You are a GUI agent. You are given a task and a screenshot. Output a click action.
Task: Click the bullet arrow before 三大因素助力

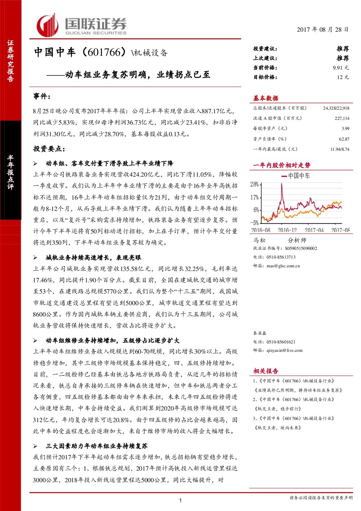coord(36,446)
